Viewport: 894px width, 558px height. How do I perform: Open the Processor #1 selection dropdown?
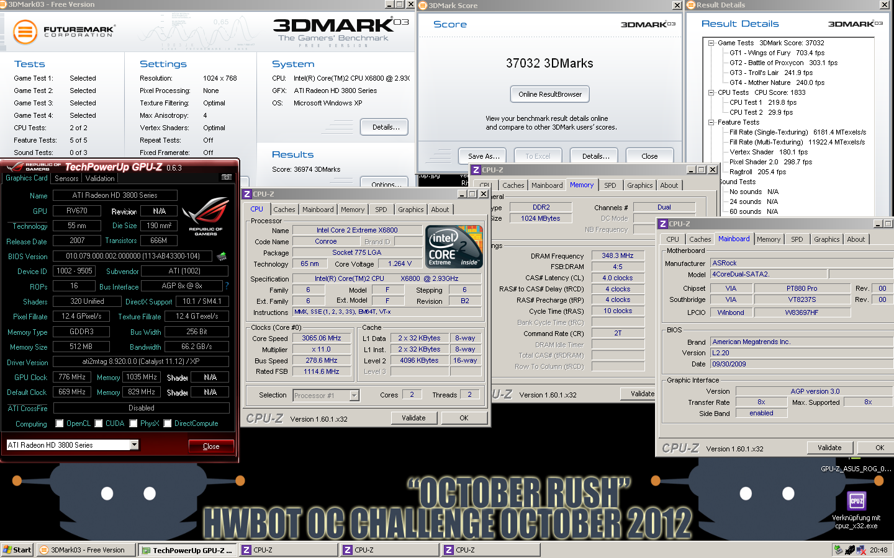point(354,396)
